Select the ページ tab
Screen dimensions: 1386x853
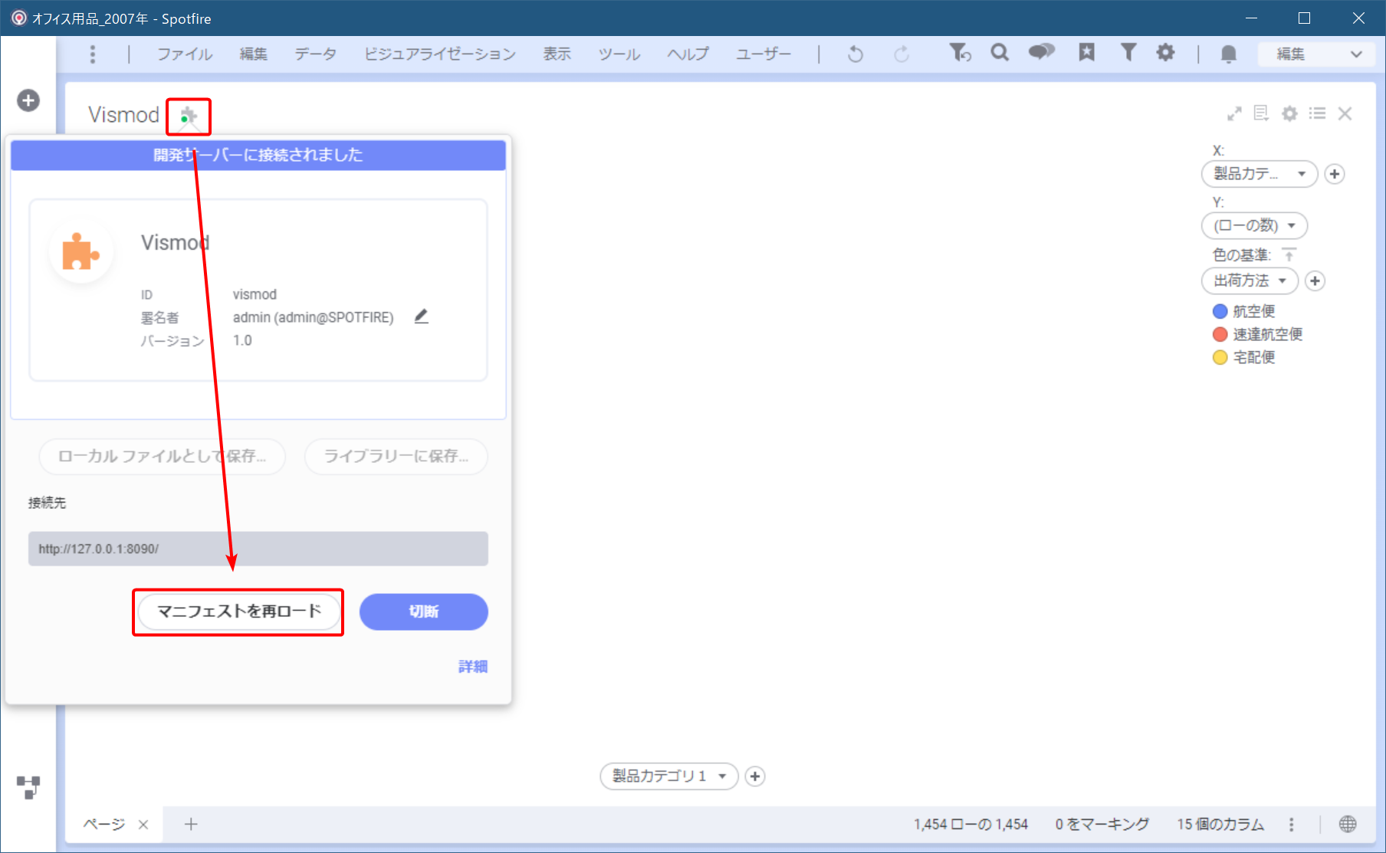coord(103,824)
